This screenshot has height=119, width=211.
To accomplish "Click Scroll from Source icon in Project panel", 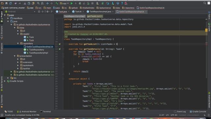I will (x=39, y=12).
